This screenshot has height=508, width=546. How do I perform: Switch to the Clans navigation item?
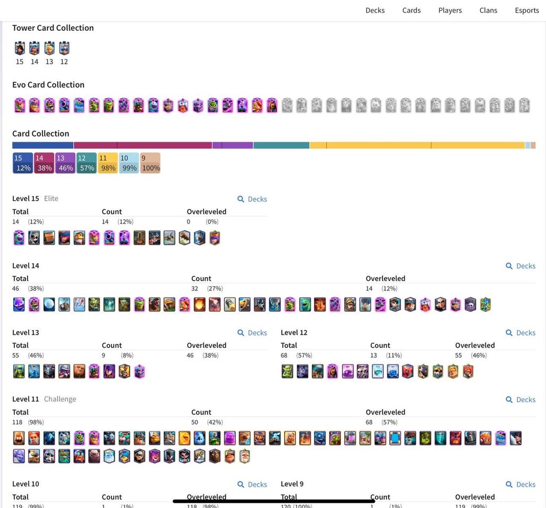click(x=488, y=11)
